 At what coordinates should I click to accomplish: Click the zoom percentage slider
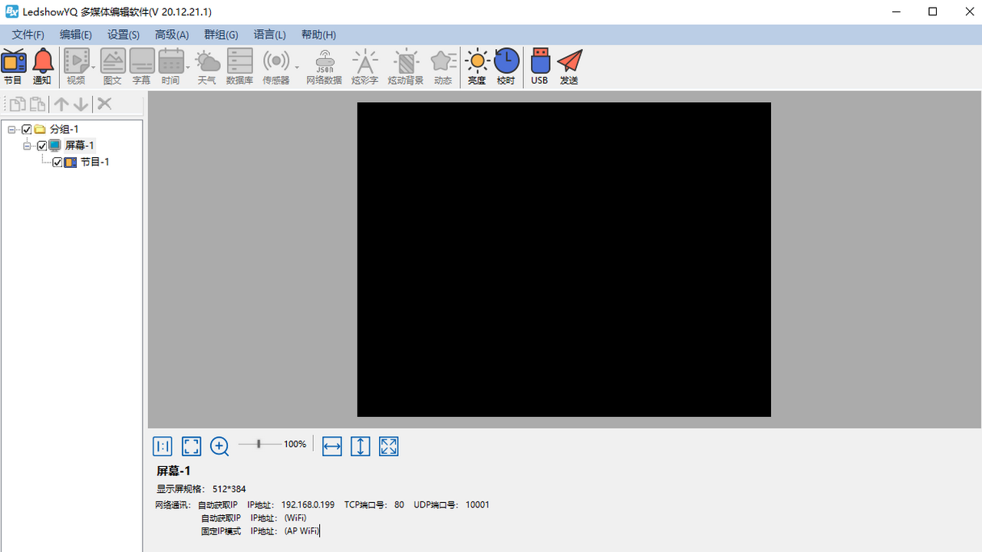(259, 444)
